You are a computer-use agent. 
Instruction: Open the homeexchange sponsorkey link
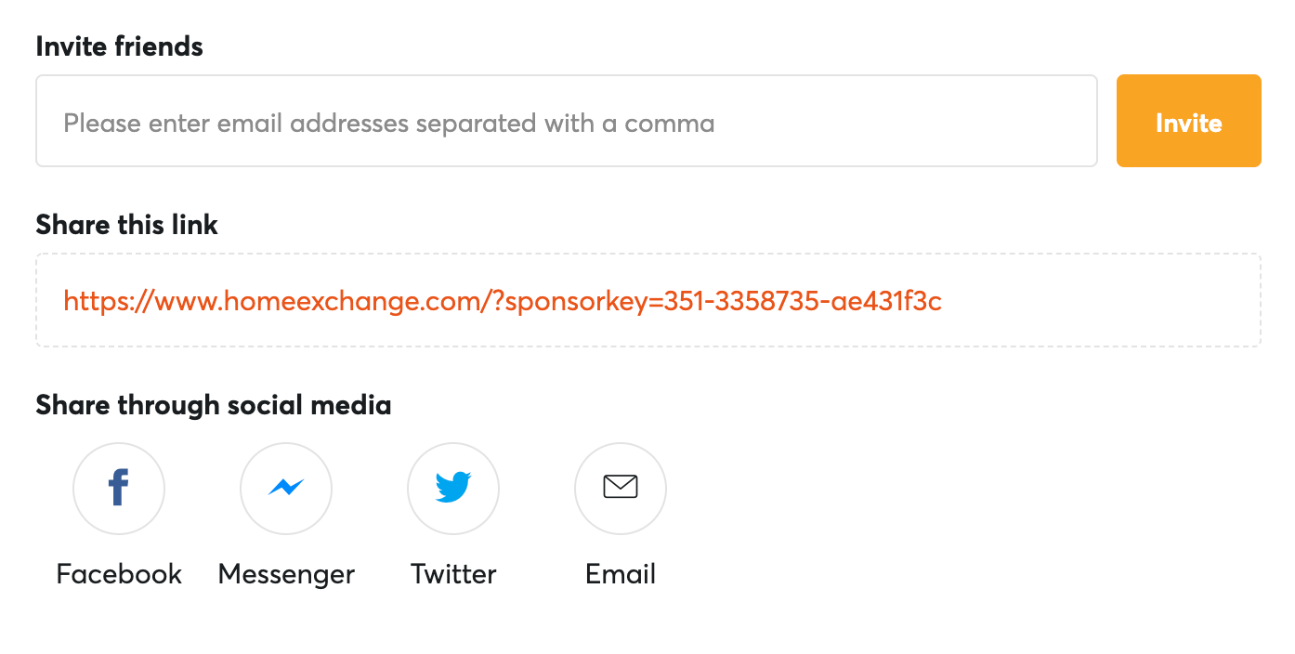(x=503, y=300)
